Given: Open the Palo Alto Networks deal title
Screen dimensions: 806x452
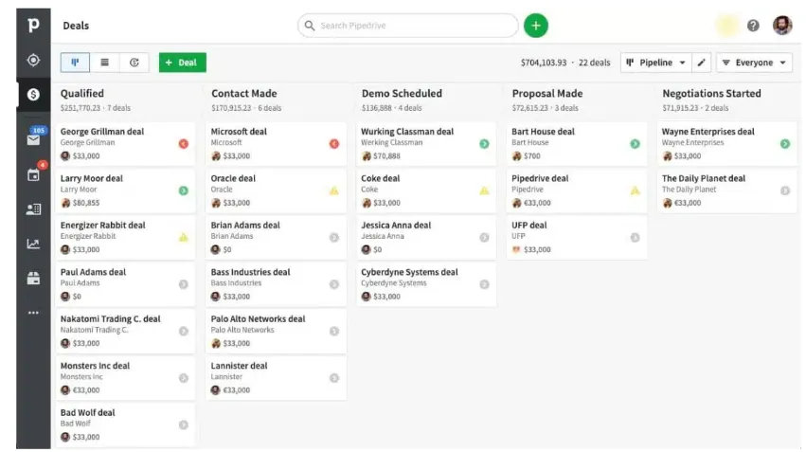Looking at the screenshot, I should pos(258,318).
